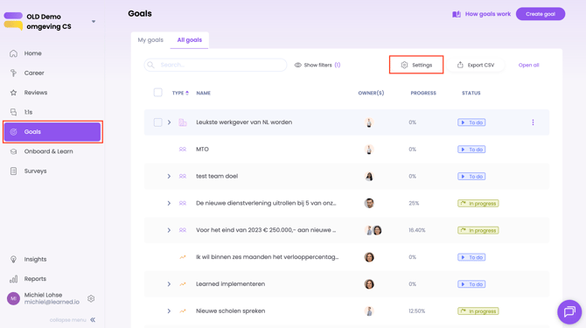Image resolution: width=586 pixels, height=328 pixels.
Task: Open the Reports bar chart icon
Action: coord(13,279)
